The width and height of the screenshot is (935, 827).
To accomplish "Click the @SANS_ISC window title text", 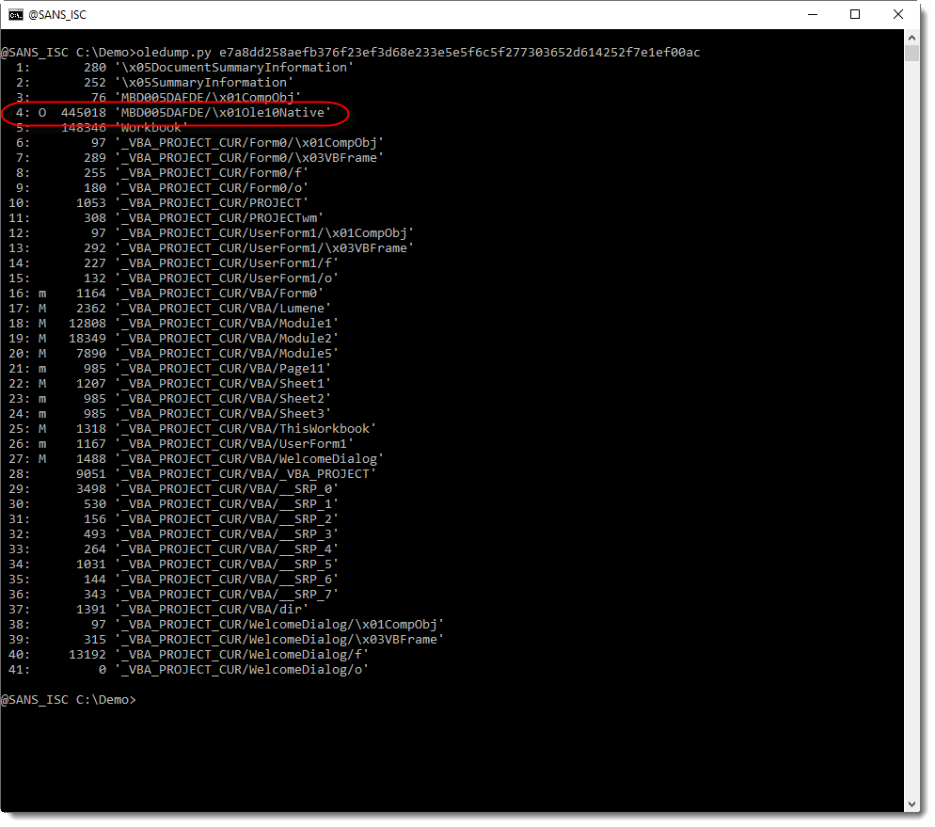I will pyautogui.click(x=57, y=15).
